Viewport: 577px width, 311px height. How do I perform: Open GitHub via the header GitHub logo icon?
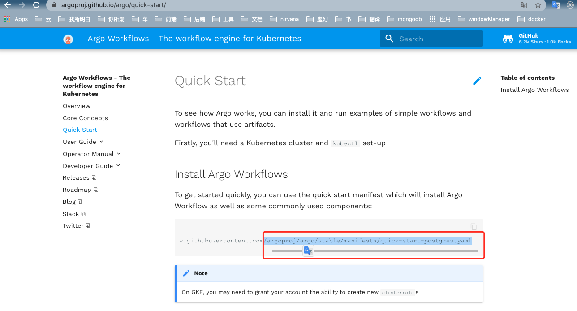(x=508, y=39)
